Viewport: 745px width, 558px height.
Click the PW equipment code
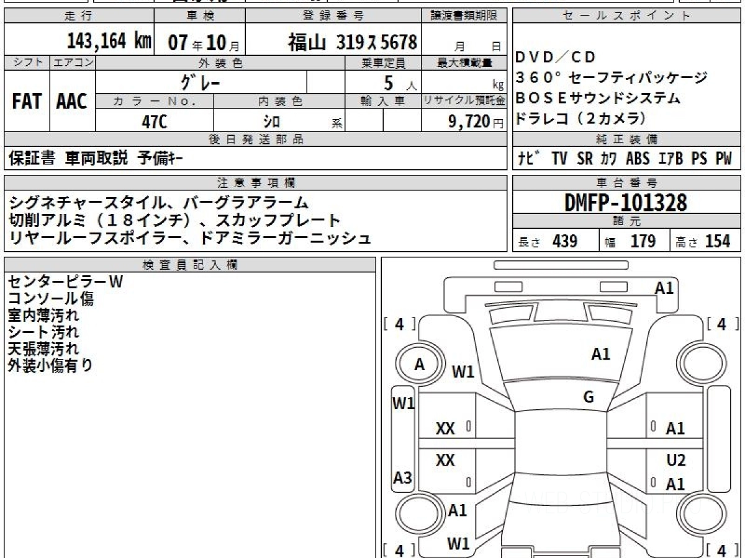click(x=723, y=158)
